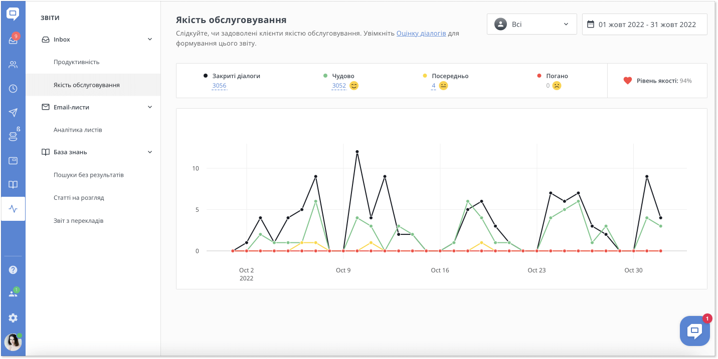The width and height of the screenshot is (718, 359).
Task: Collapse the Inbox reports section
Action: pos(150,40)
